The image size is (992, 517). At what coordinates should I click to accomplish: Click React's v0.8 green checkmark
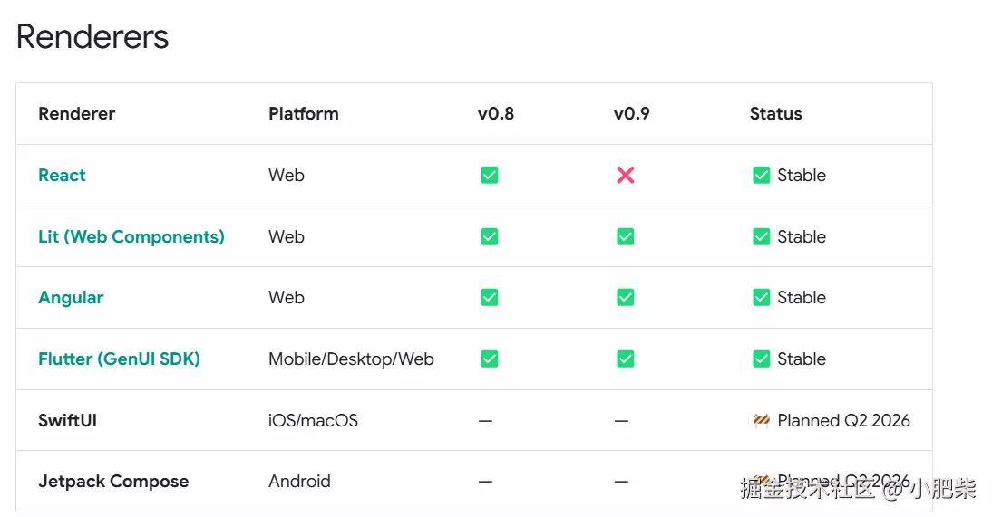(490, 176)
